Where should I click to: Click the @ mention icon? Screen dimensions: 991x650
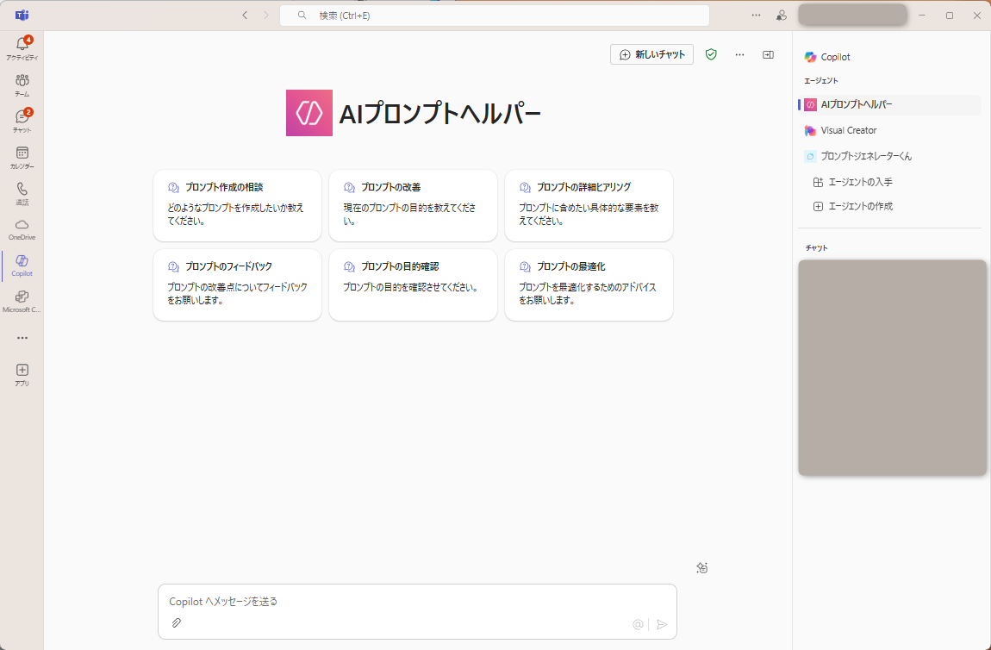click(638, 625)
